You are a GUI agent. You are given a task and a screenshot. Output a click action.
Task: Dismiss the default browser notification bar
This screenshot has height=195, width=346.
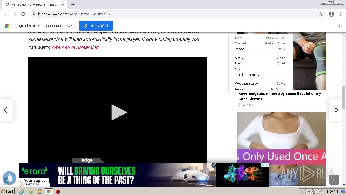[340, 26]
